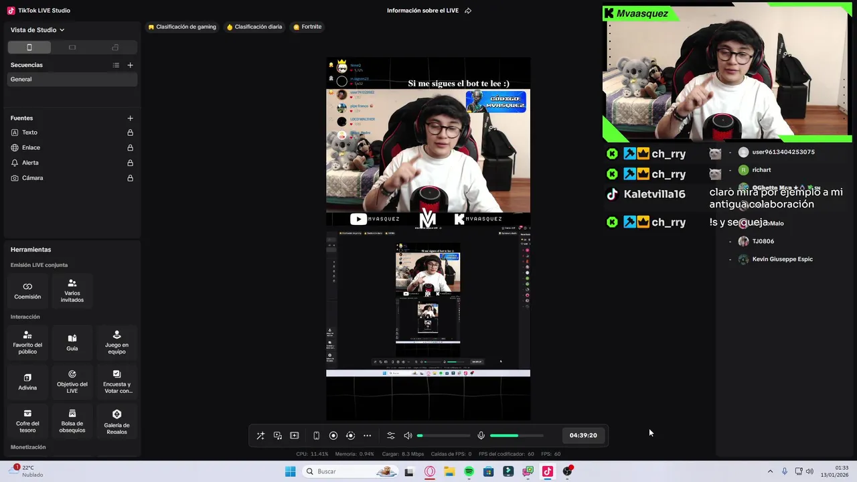Screen dimensions: 857x482
Task: Toggle lock on the Cámara source
Action: point(130,178)
